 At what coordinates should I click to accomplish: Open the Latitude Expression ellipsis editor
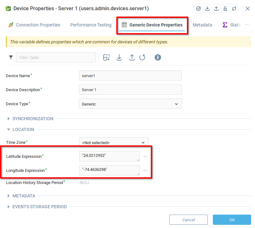[145, 156]
